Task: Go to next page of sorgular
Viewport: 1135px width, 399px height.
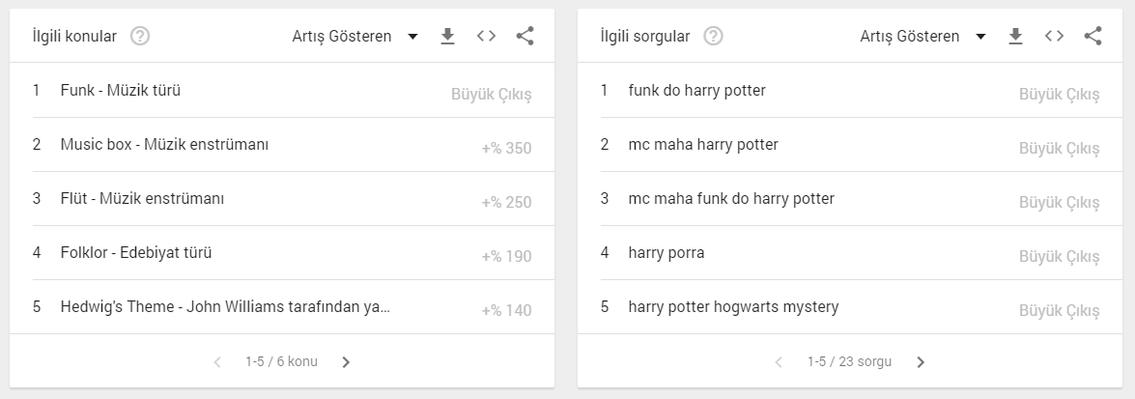Action: 920,362
